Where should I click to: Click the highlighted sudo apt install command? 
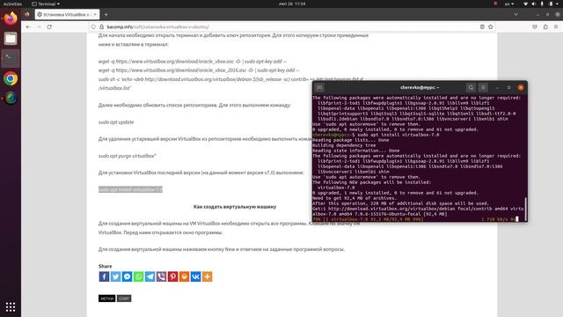[x=130, y=189]
